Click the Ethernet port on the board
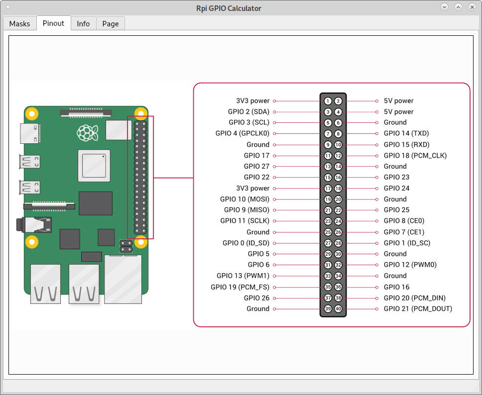This screenshot has width=482, height=395. (123, 279)
